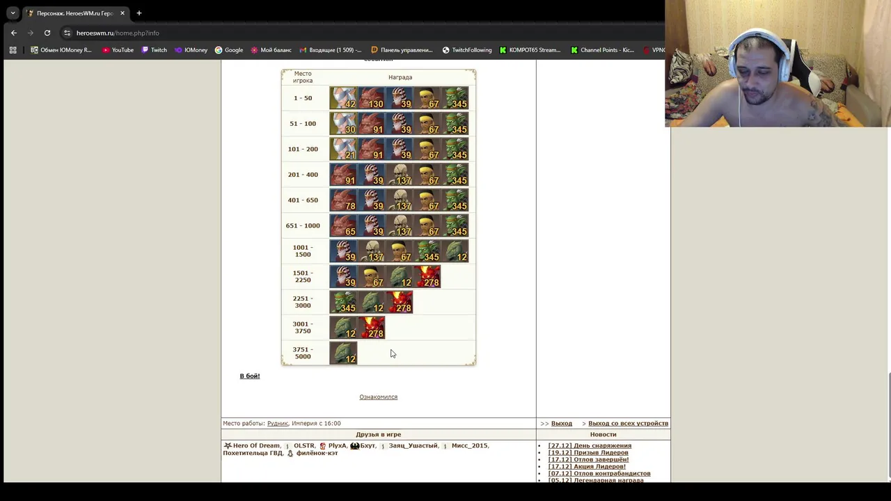
Task: Open the ЮMoney bookmark
Action: point(191,50)
